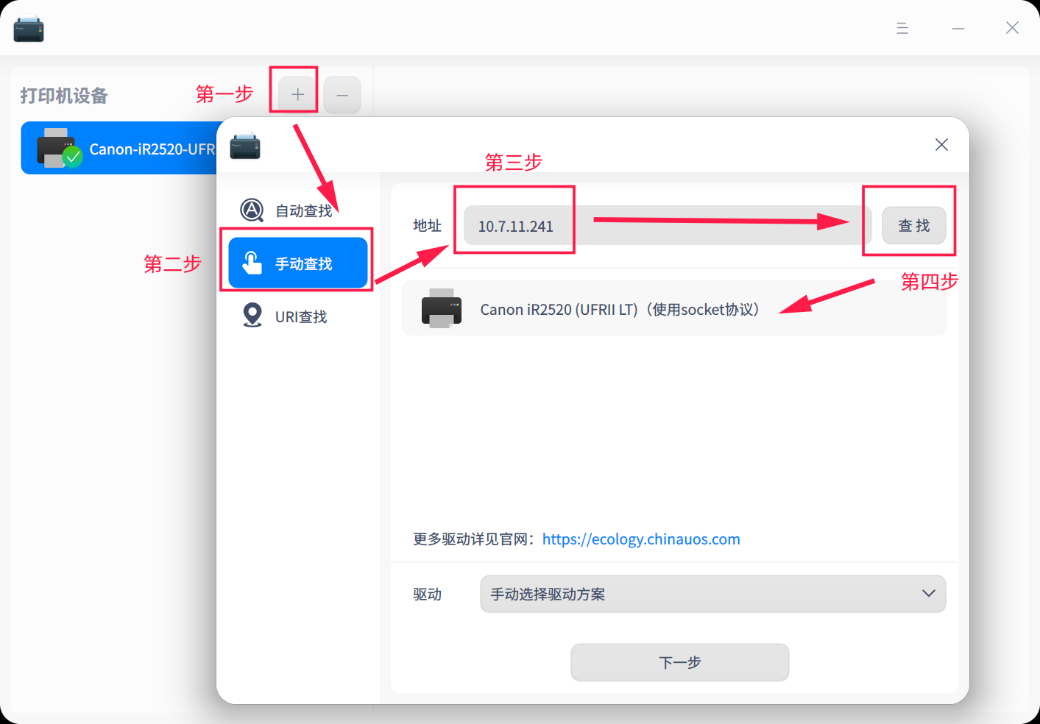Select the 自动查找 tab

click(298, 210)
